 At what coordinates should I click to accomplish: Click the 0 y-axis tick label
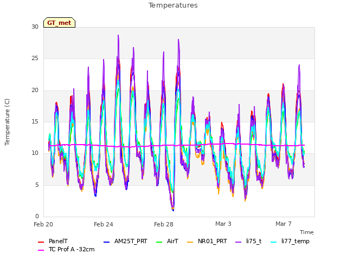click(37, 216)
